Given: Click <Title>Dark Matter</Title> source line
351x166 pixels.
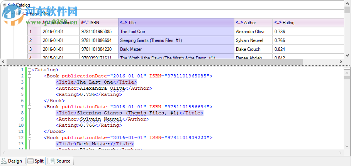Looking at the screenshot, I should (95, 144).
